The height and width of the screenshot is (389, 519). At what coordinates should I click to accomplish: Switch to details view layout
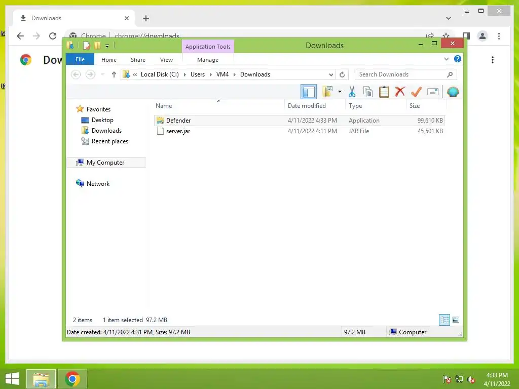pos(444,320)
